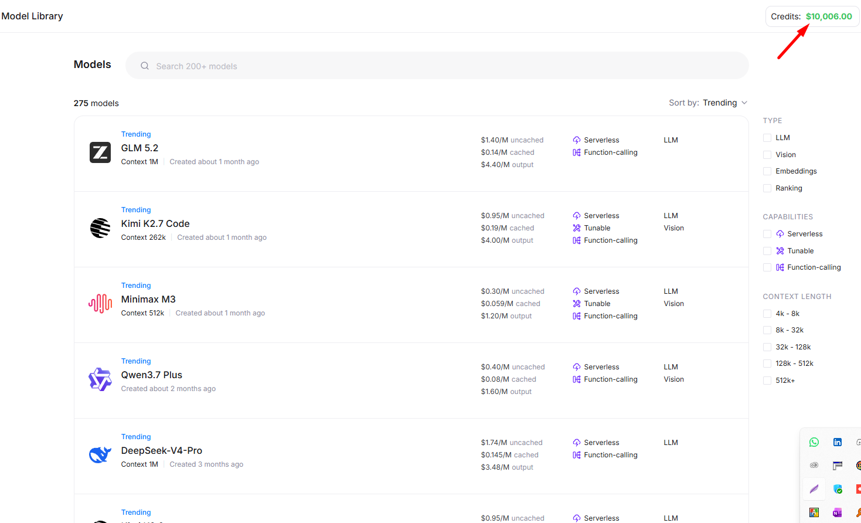The image size is (861, 523).
Task: Click the Function-calling icon in the Minimax M3 row
Action: click(577, 316)
